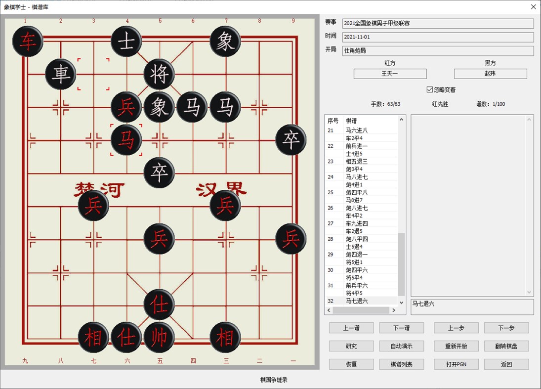Flip the board with 翻转棋盘
This screenshot has height=389, width=541.
click(506, 346)
